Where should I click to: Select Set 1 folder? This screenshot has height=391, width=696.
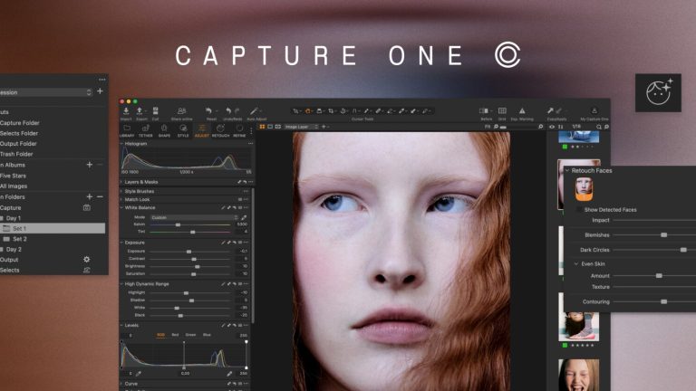(53, 228)
